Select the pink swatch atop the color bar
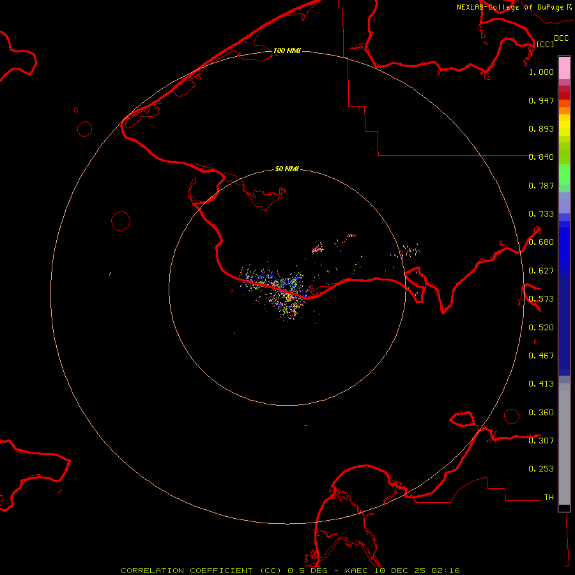The image size is (575, 575). pos(564,67)
